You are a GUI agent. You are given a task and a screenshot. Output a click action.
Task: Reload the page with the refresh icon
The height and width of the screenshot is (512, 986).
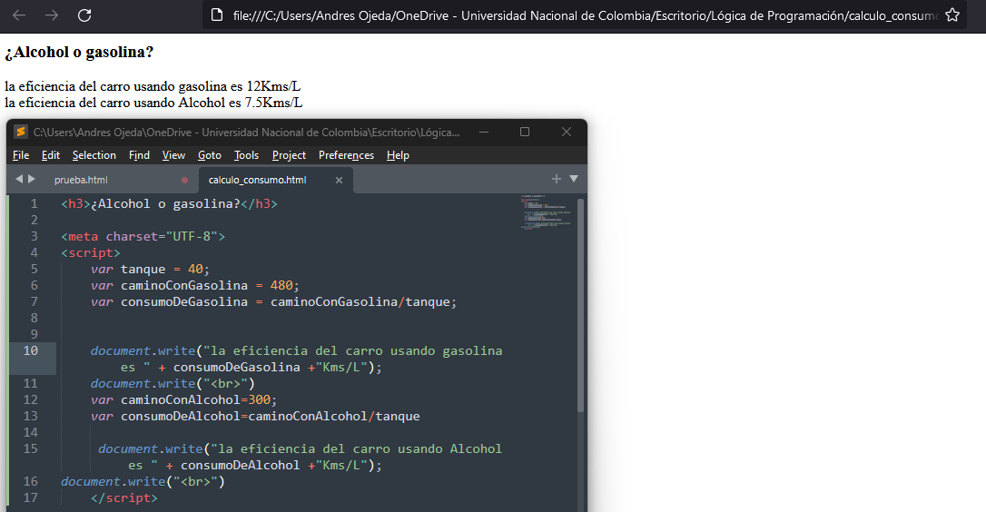click(84, 15)
